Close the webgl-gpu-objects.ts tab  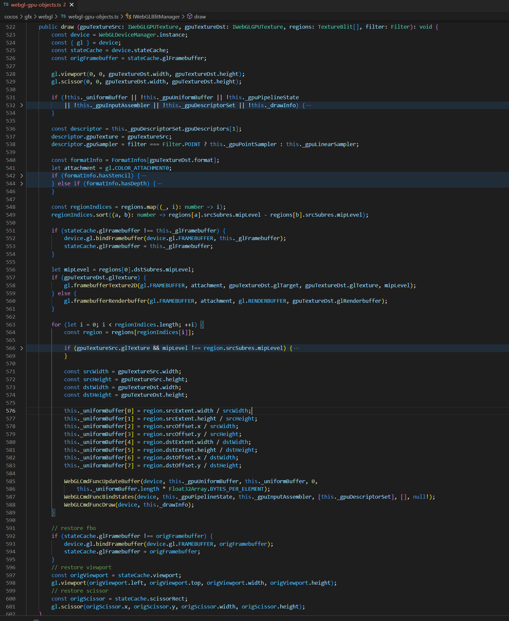point(72,5)
